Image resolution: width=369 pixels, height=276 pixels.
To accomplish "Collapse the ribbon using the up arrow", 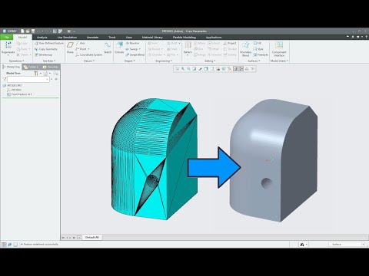I will (347, 37).
